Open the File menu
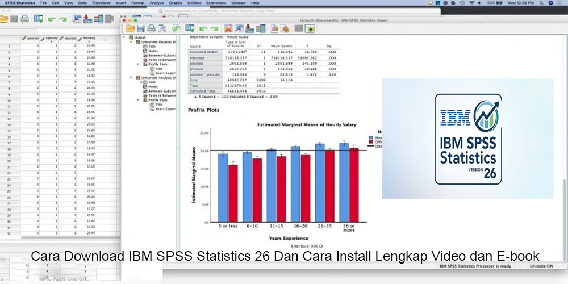 pos(44,3)
